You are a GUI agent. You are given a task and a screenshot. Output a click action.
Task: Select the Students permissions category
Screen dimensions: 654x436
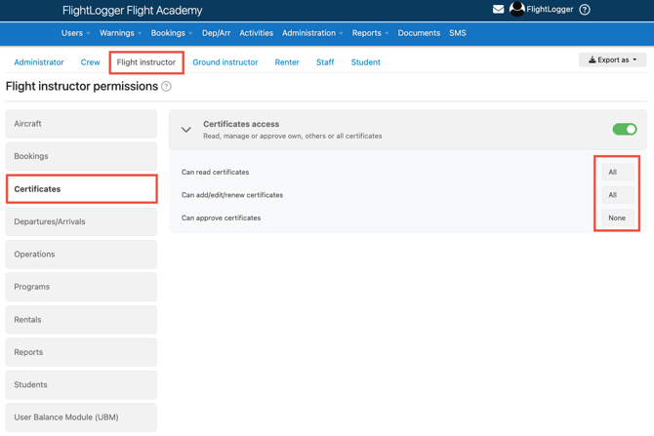click(x=81, y=384)
